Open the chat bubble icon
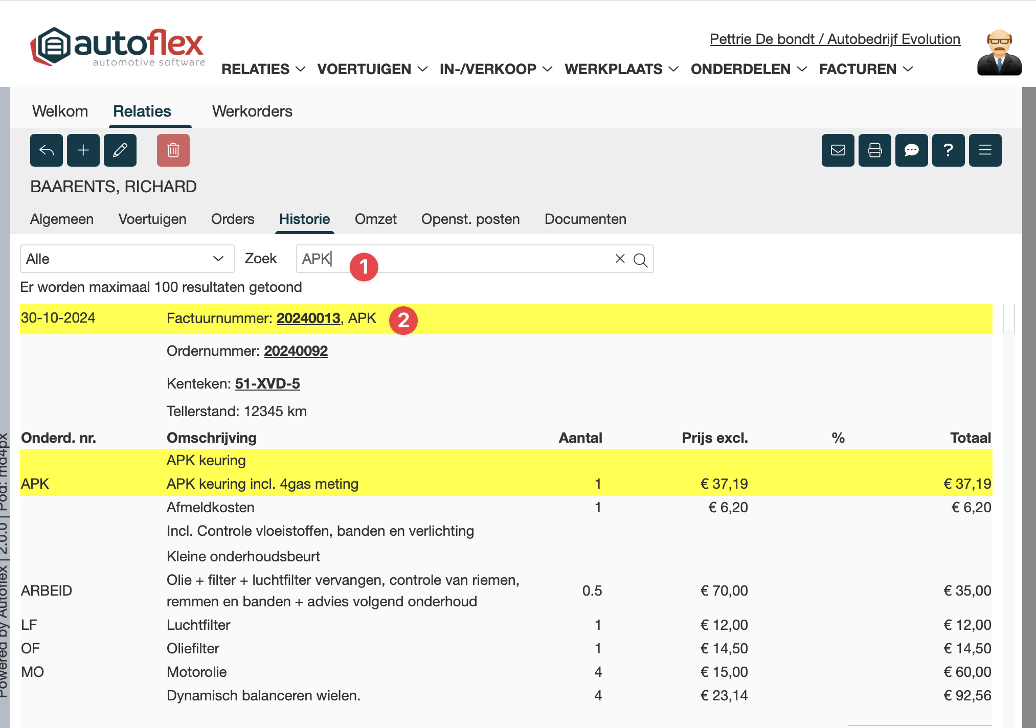 pos(912,150)
